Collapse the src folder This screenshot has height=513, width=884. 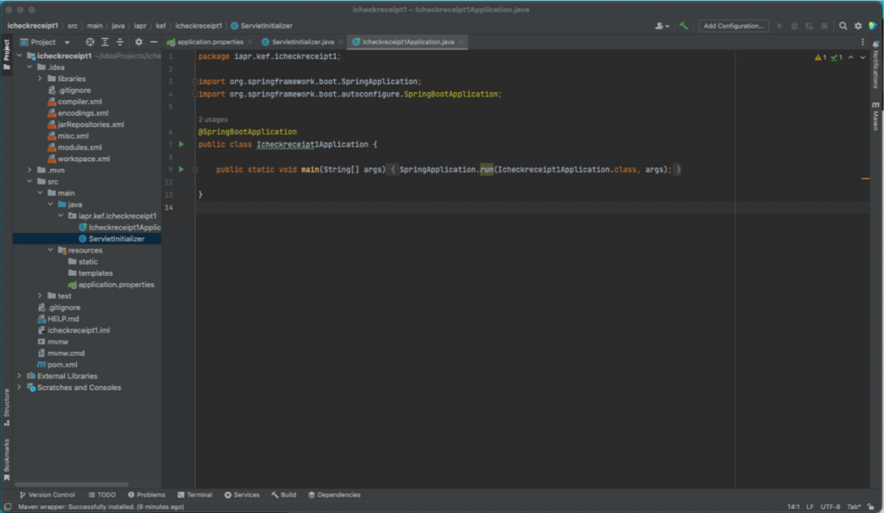tap(30, 181)
